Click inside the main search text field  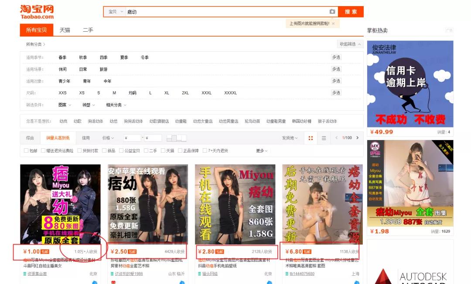pyautogui.click(x=227, y=12)
